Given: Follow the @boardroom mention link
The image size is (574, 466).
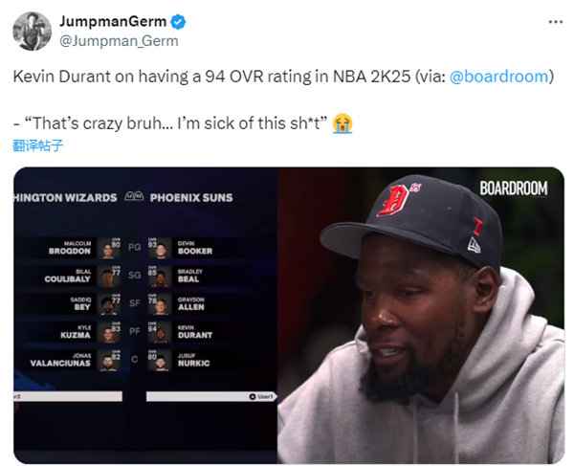Looking at the screenshot, I should [498, 77].
